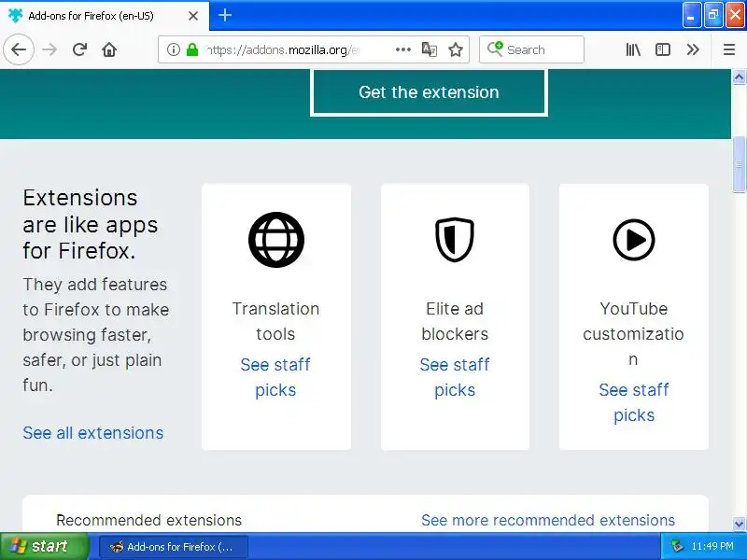Click the translate page icon
This screenshot has width=747, height=560.
[x=430, y=49]
